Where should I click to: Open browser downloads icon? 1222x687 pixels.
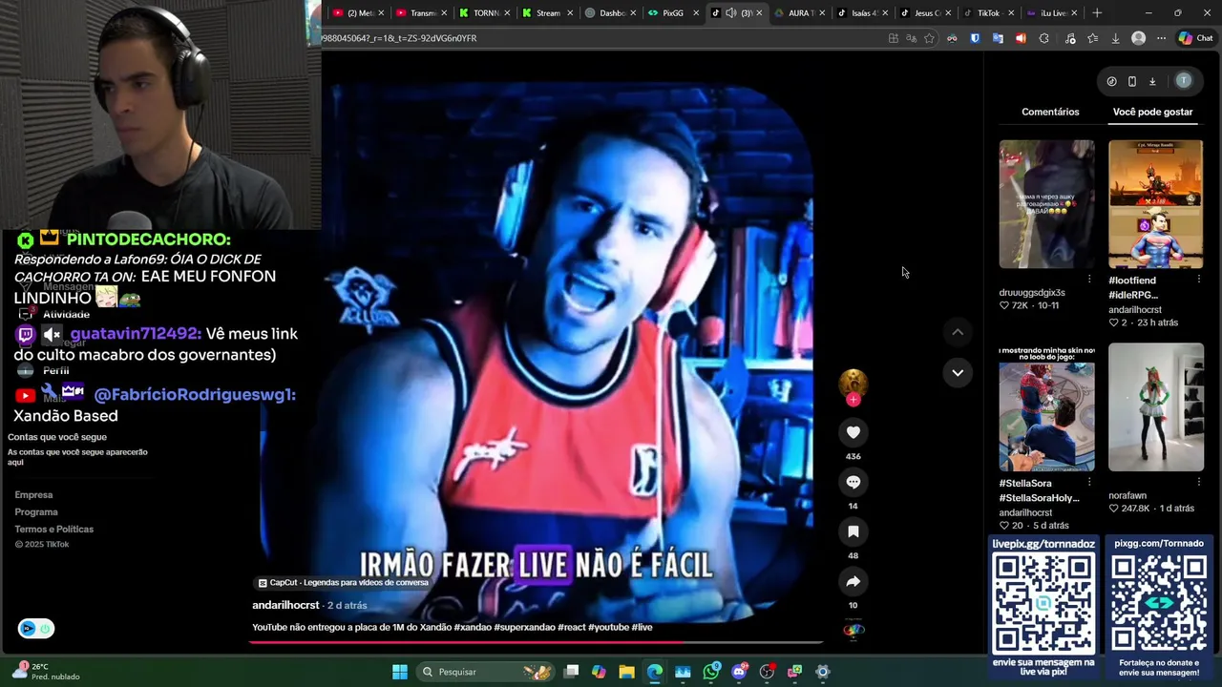click(x=1115, y=38)
